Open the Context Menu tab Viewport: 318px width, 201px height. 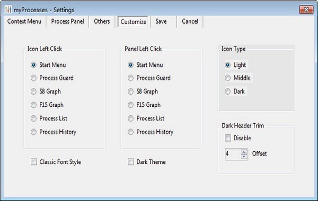point(24,22)
